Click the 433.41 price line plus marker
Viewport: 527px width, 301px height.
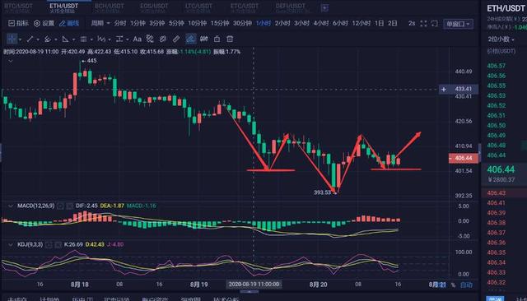click(x=444, y=89)
